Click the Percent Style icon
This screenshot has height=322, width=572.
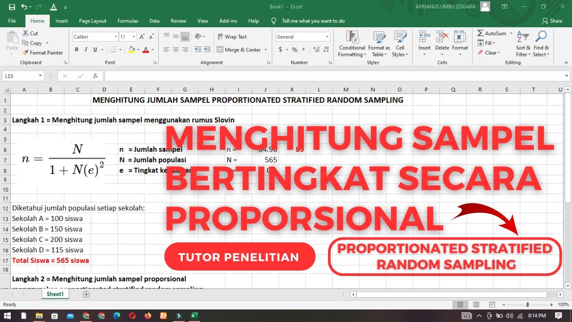coord(294,50)
